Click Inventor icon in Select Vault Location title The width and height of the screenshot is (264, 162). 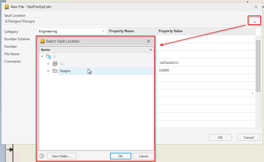coord(43,41)
